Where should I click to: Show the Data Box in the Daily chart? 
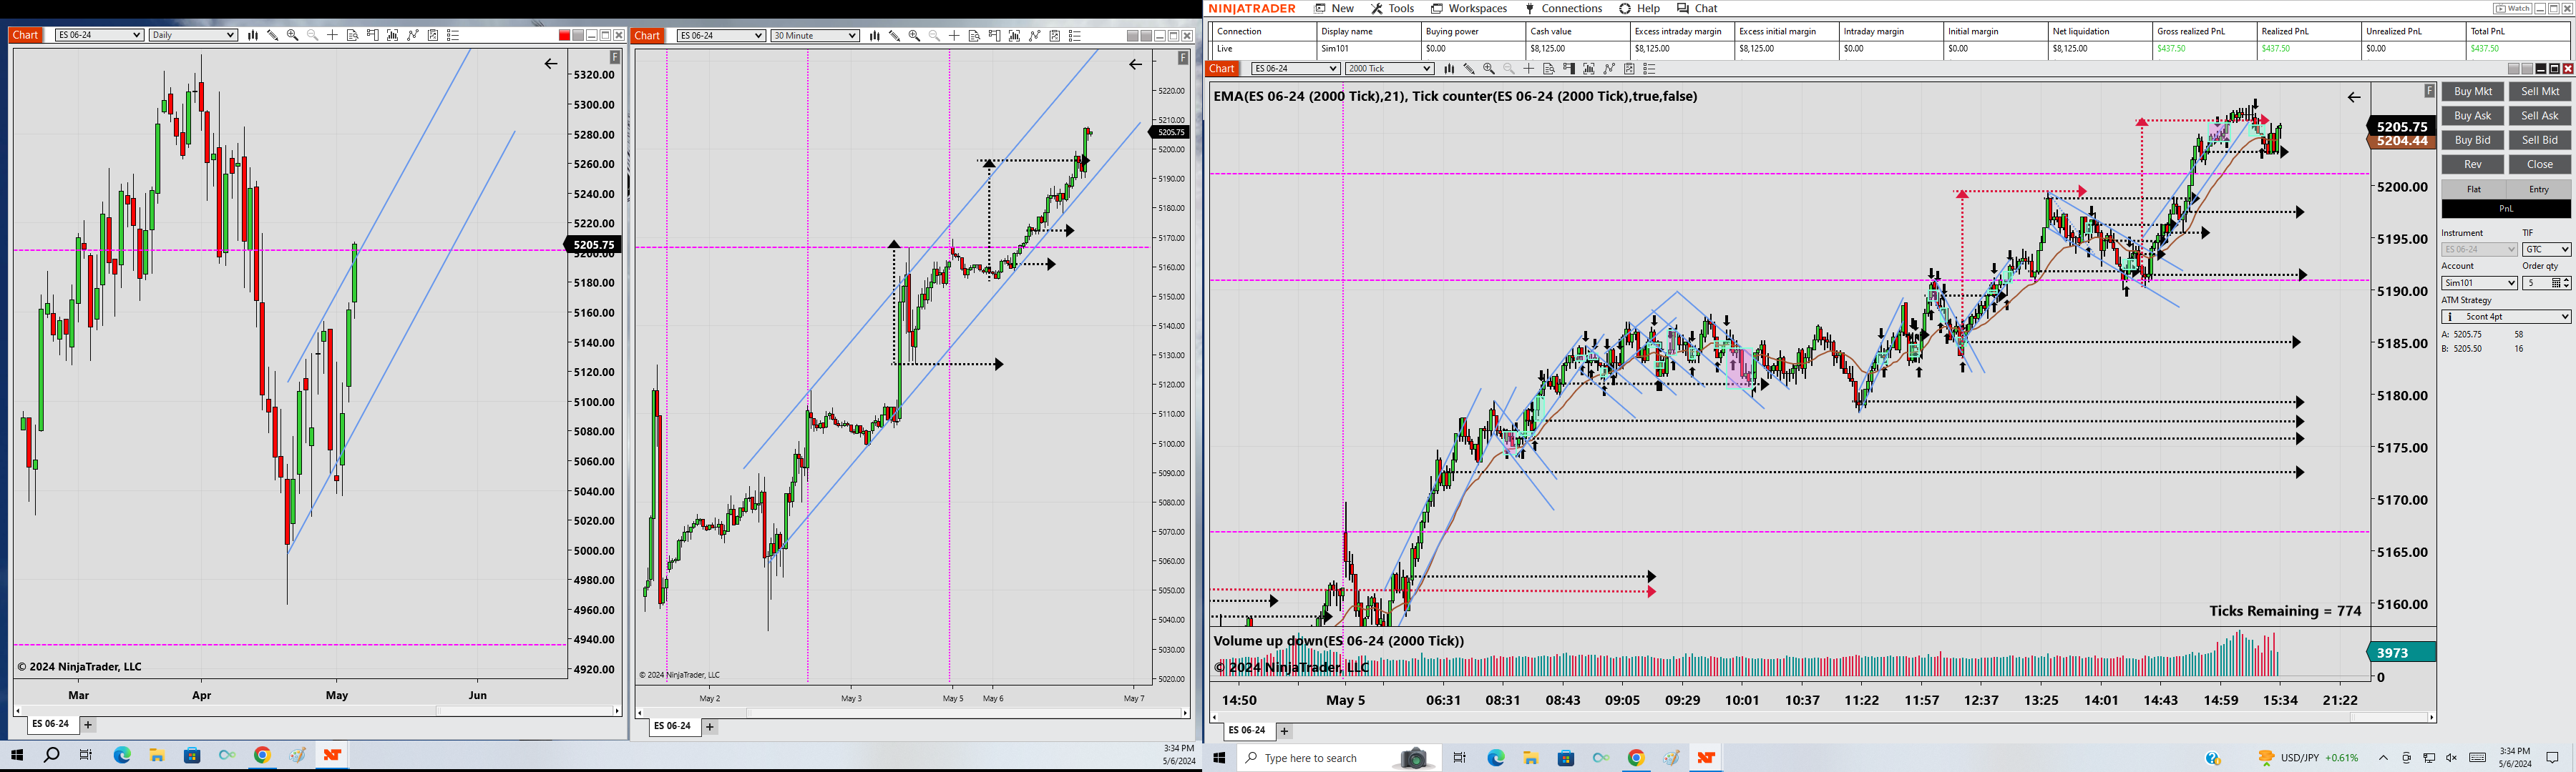pos(353,35)
